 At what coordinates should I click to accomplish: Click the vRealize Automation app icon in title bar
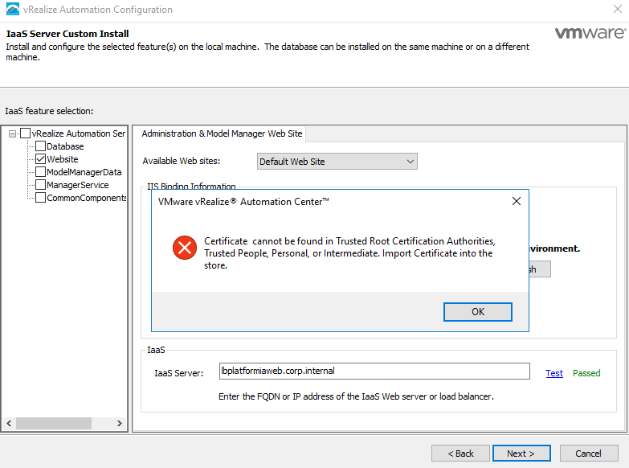click(12, 9)
